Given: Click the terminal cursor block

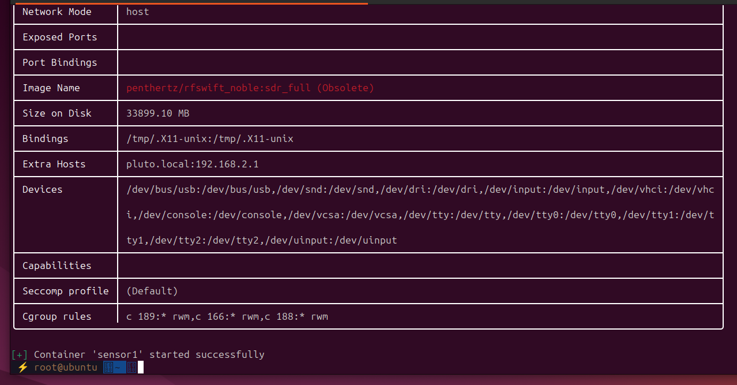Looking at the screenshot, I should tap(140, 367).
